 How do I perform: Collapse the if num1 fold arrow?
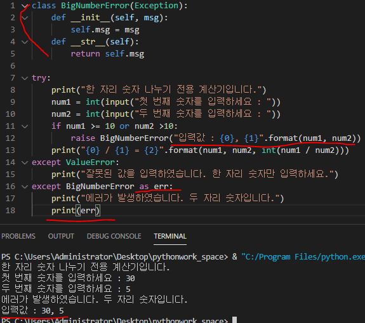click(x=25, y=126)
